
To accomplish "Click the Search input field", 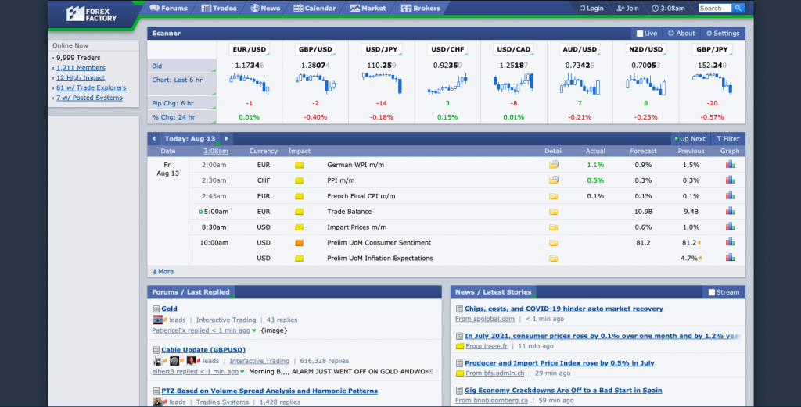I will click(715, 8).
